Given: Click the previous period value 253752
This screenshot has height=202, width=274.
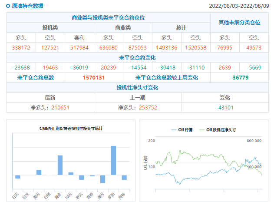Looking at the screenshot, I should point(148,107).
